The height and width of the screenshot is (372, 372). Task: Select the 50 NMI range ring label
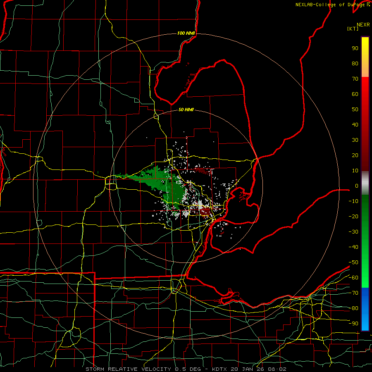click(x=186, y=110)
